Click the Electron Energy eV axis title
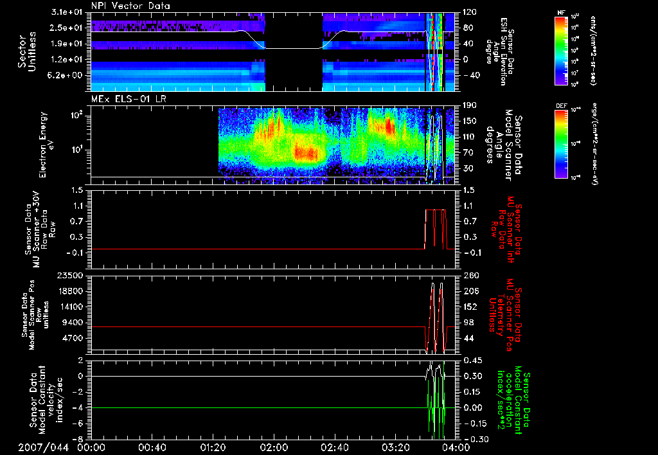658x455 pixels. point(46,145)
